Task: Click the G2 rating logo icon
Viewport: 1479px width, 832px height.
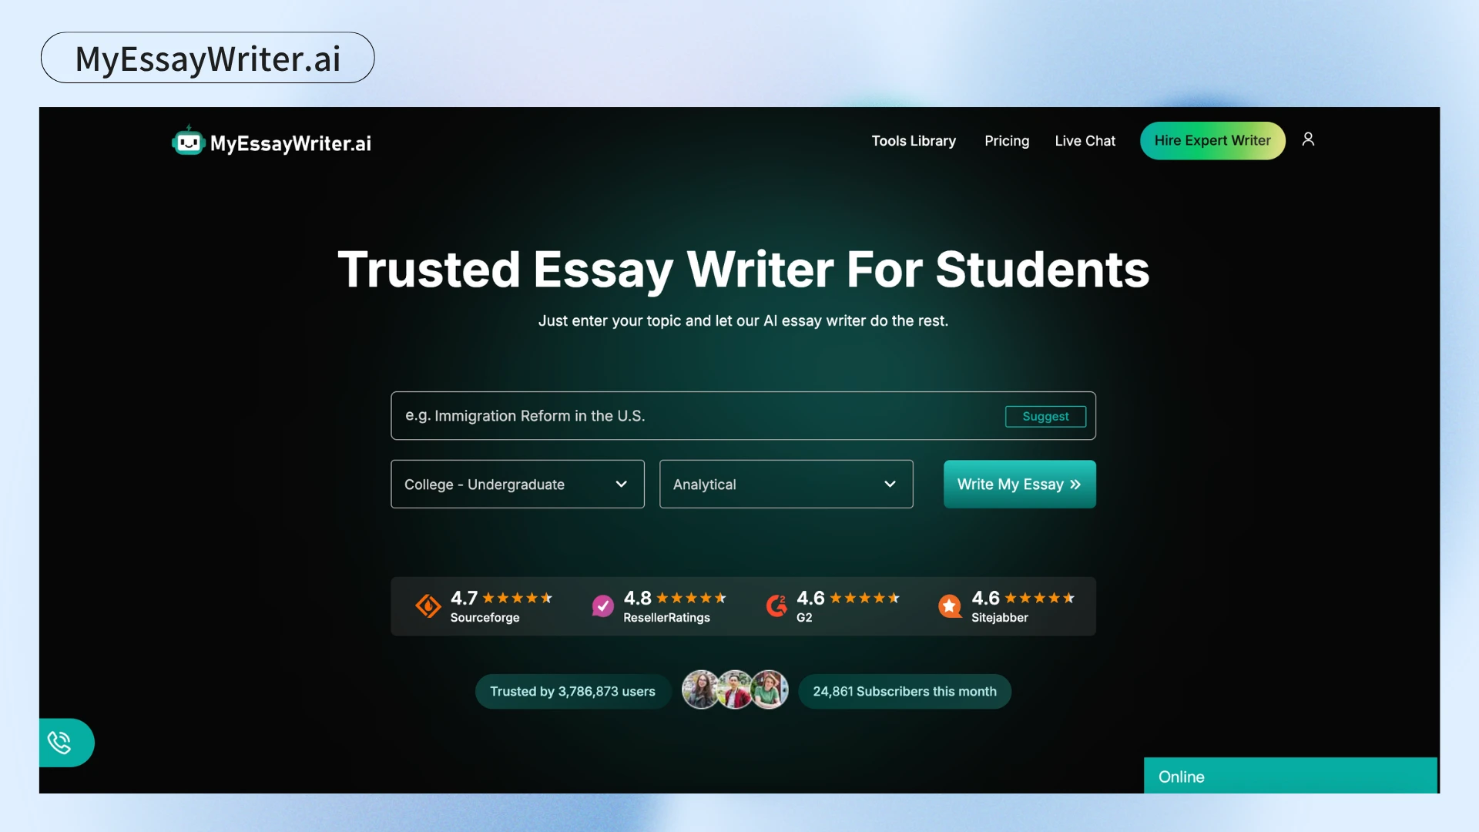Action: (776, 606)
